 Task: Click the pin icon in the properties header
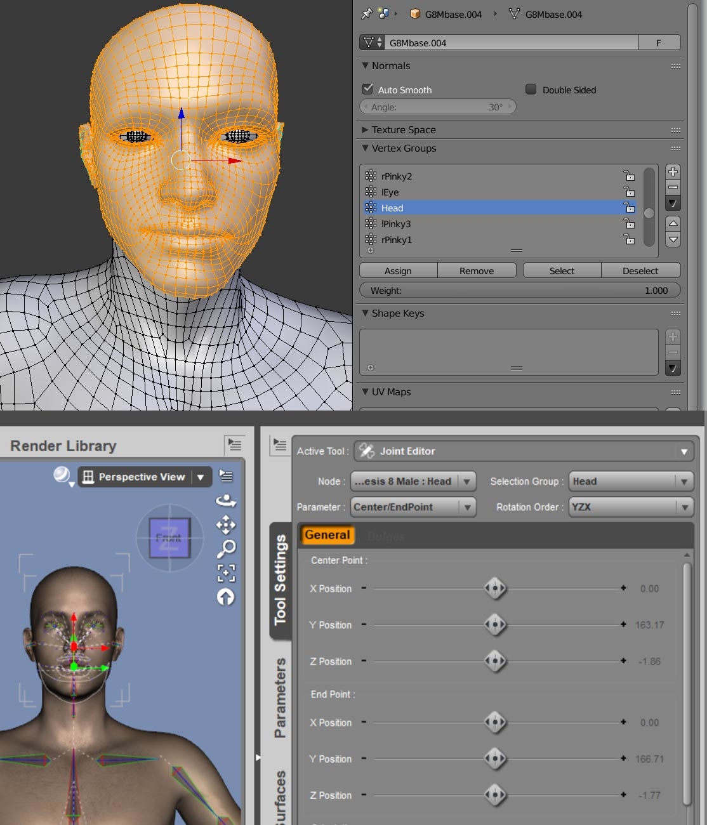tap(367, 13)
